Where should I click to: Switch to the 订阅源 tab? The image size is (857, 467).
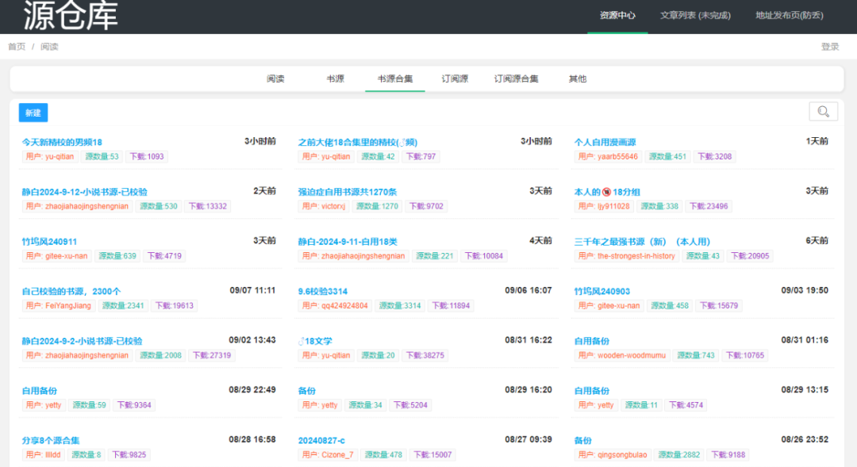454,78
